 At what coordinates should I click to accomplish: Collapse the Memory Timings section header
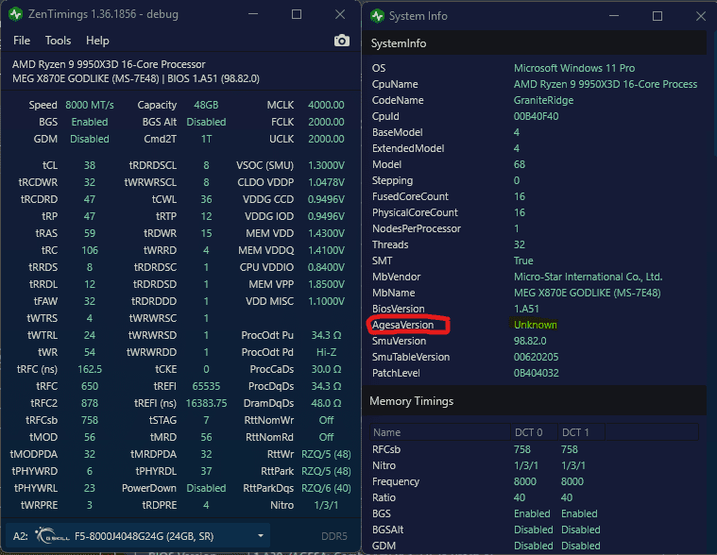point(535,401)
